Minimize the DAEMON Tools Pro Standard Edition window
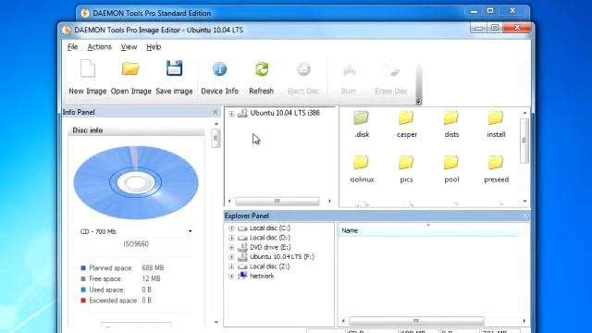The image size is (592, 333). (x=475, y=12)
